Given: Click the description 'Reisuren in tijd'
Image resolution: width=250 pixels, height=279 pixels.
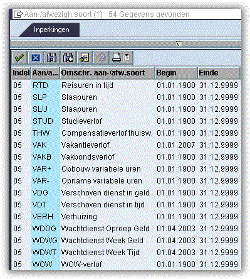Looking at the screenshot, I should coord(87,85).
